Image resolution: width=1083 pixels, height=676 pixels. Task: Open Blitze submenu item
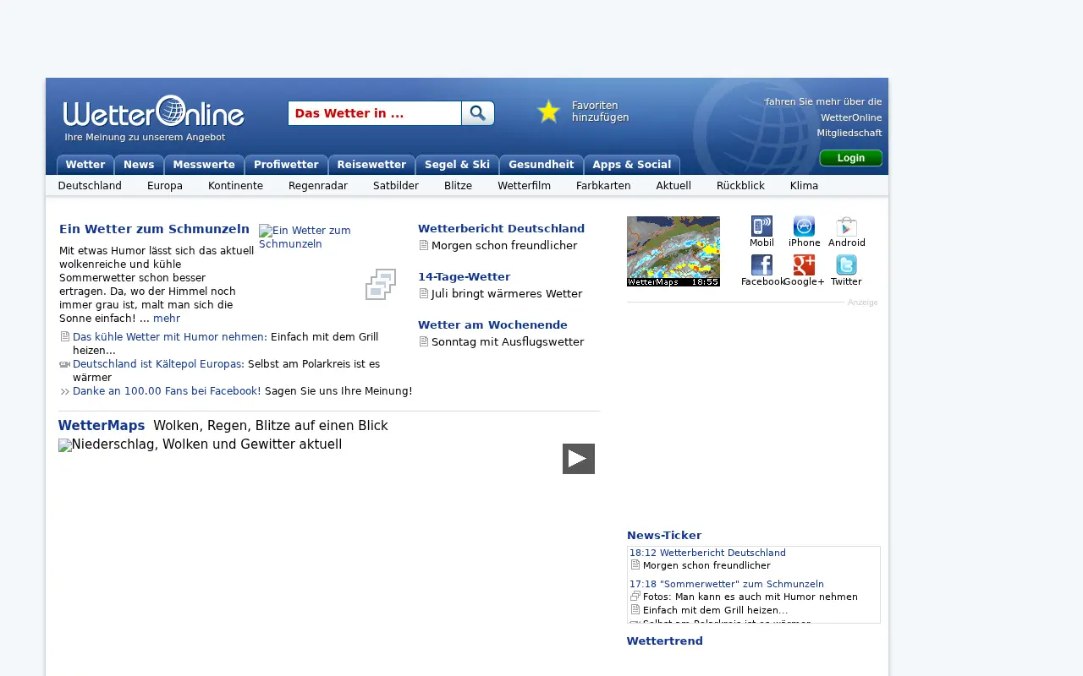pyautogui.click(x=458, y=186)
